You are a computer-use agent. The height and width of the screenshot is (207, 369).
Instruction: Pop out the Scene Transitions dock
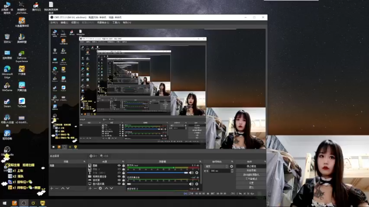click(x=232, y=161)
